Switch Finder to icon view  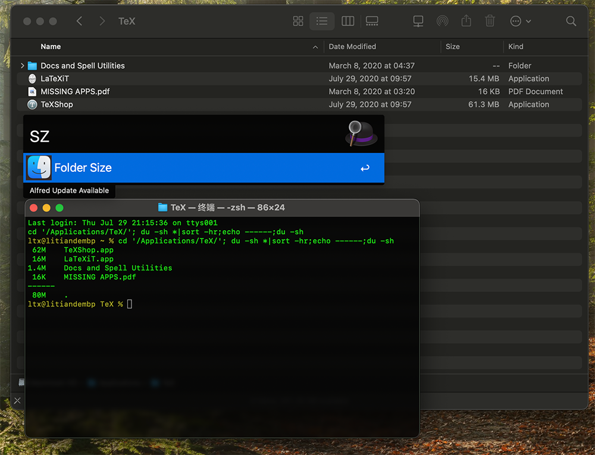[x=298, y=21]
